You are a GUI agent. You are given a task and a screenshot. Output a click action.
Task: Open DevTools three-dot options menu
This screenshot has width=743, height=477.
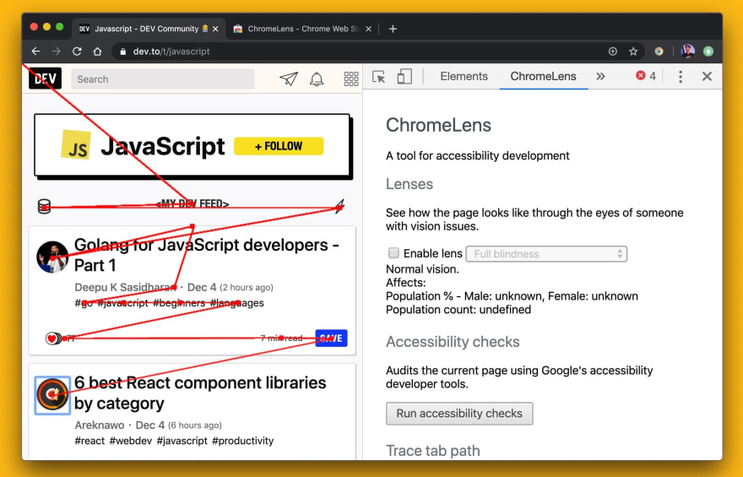click(681, 76)
